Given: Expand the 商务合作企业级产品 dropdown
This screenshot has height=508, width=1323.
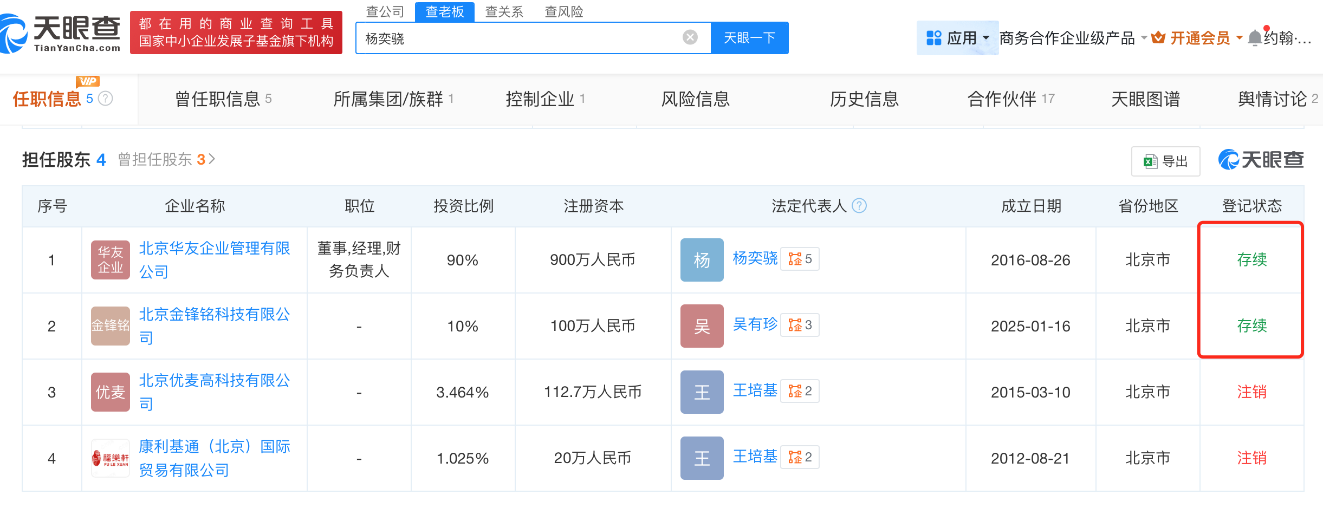Looking at the screenshot, I should (x=1073, y=38).
